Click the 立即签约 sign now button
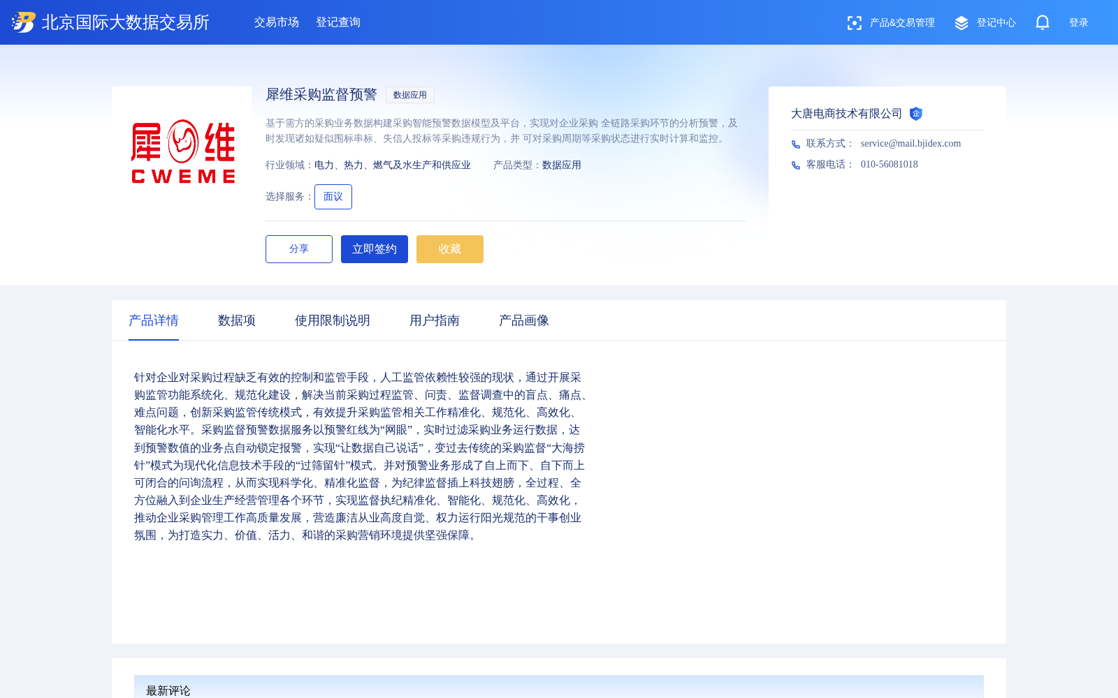The width and height of the screenshot is (1118, 698). point(375,249)
